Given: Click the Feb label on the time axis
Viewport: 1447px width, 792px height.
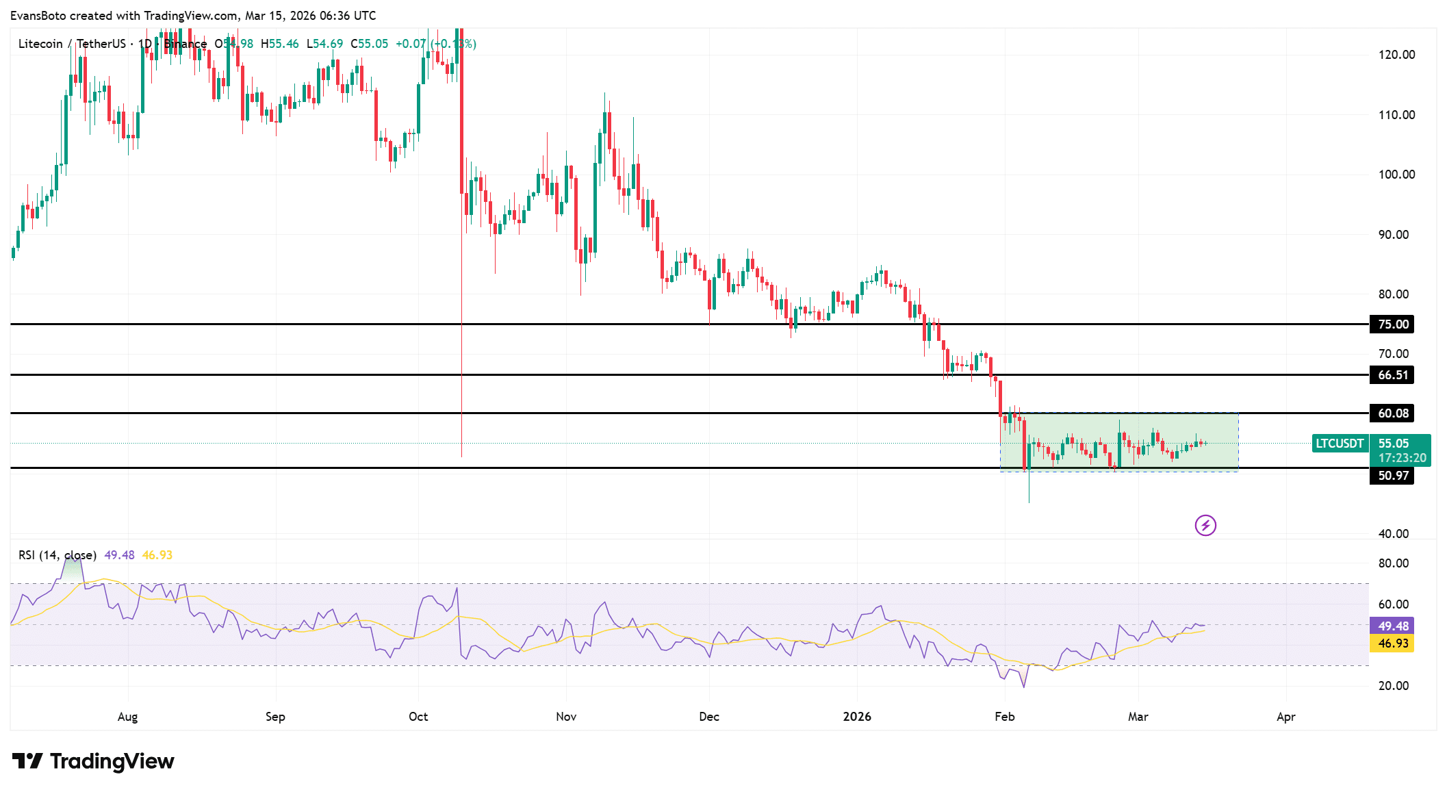Looking at the screenshot, I should [1005, 717].
